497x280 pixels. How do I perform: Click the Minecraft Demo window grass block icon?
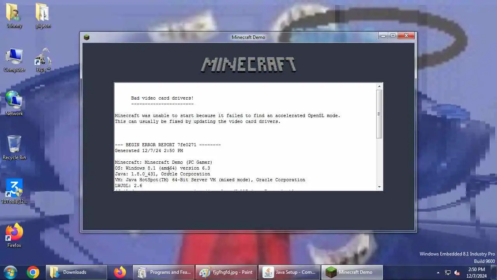click(87, 37)
